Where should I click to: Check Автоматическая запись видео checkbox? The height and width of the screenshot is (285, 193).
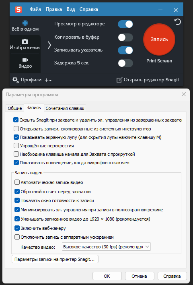coord(17,182)
